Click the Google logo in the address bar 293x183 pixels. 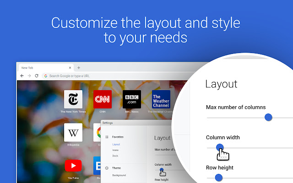[x=46, y=76]
